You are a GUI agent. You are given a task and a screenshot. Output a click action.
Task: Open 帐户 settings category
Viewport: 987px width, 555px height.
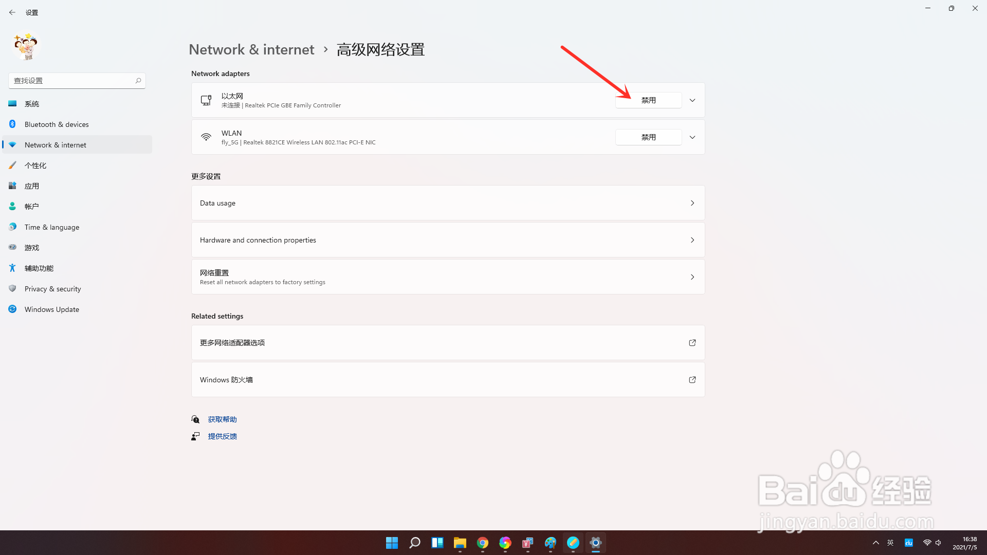click(x=77, y=207)
